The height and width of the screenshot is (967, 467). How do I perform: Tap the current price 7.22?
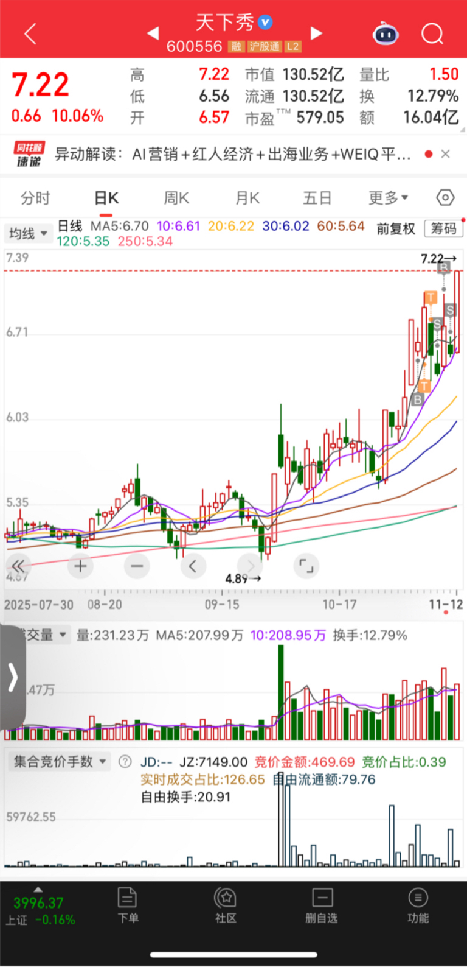coord(41,85)
